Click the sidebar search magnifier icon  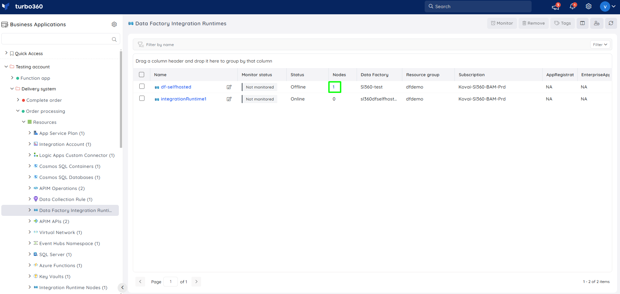pos(114,39)
